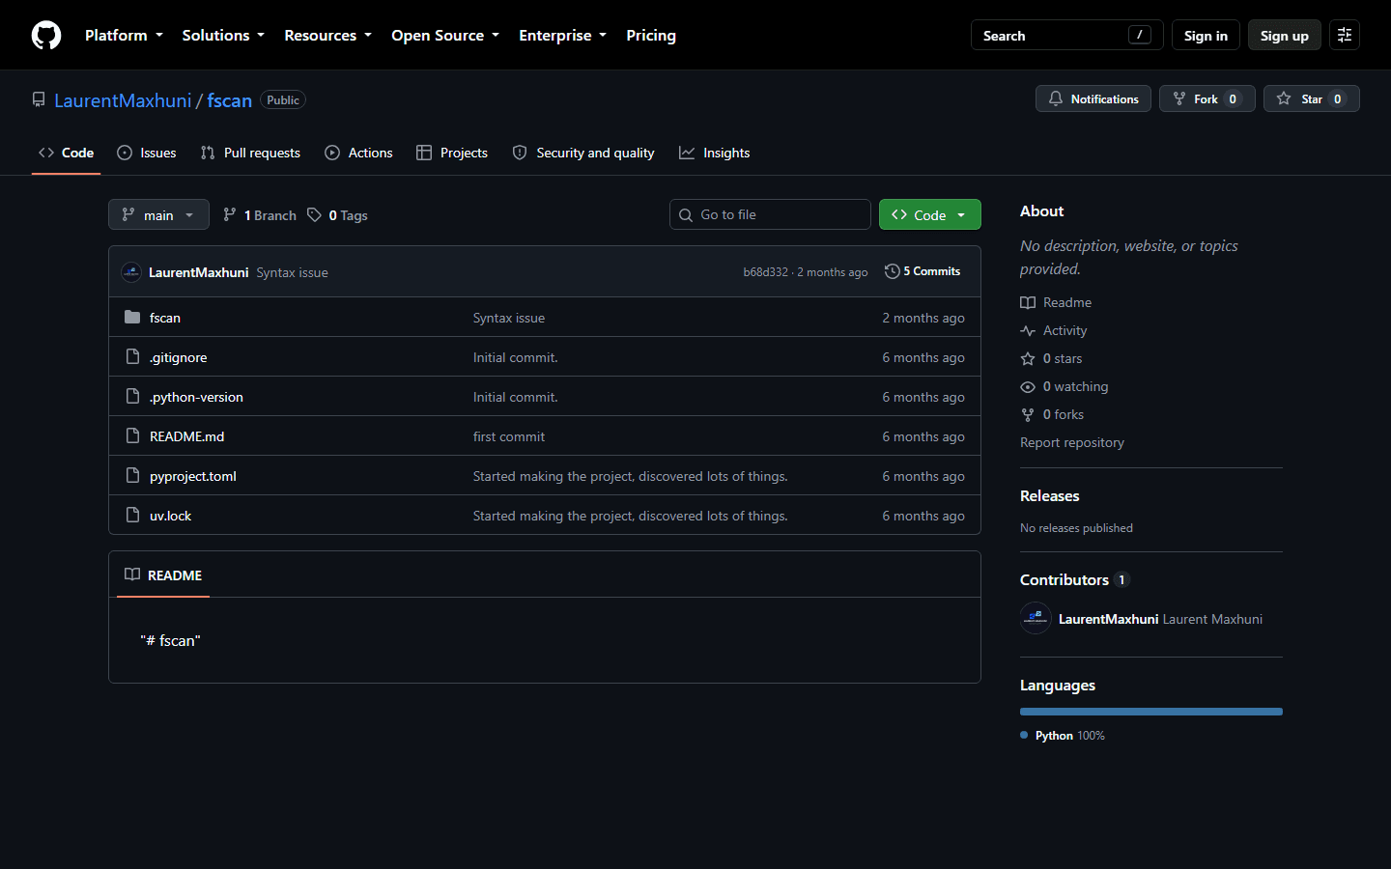Click the file icon beside pyproject.toml
The width and height of the screenshot is (1391, 869).
coord(132,475)
